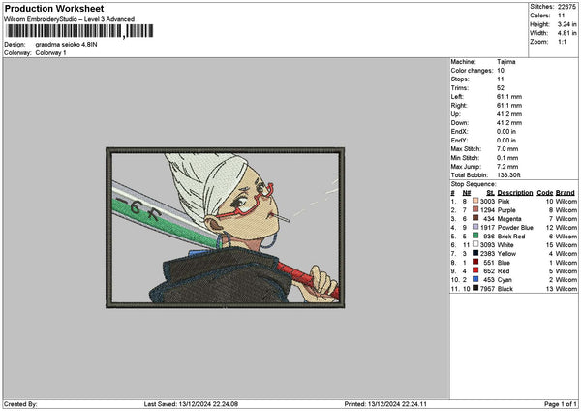Click the width value '4.81 in'

tap(566, 33)
